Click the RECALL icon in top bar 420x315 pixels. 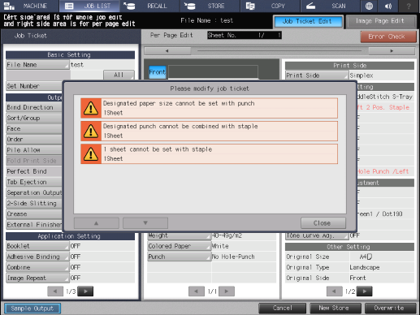[129, 6]
